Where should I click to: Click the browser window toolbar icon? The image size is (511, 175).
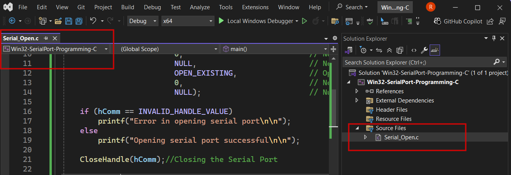coord(349,21)
